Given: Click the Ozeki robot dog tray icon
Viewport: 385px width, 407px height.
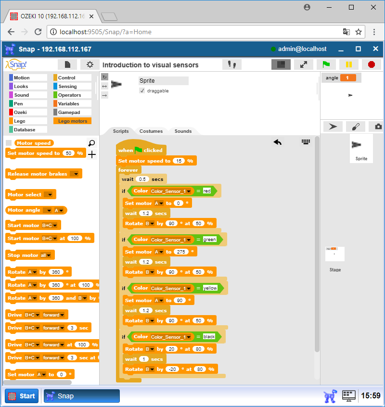Looking at the screenshot, I should tap(330, 396).
